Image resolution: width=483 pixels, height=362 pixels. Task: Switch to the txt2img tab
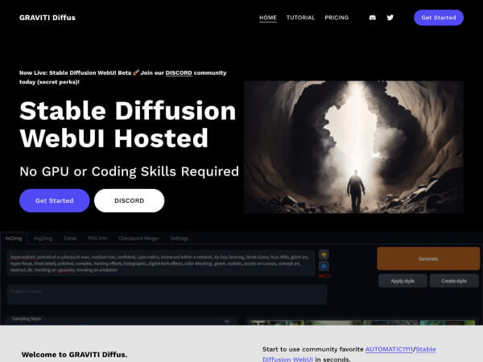coord(14,238)
